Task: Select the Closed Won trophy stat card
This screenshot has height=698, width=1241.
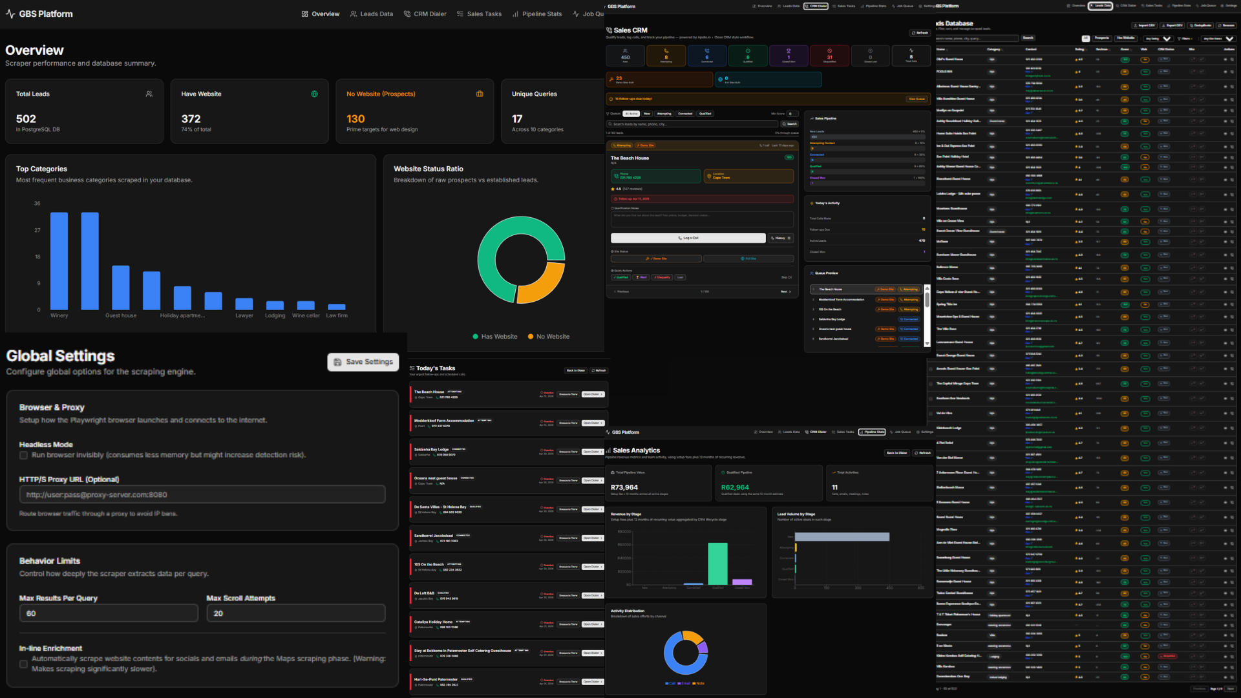Action: [789, 56]
